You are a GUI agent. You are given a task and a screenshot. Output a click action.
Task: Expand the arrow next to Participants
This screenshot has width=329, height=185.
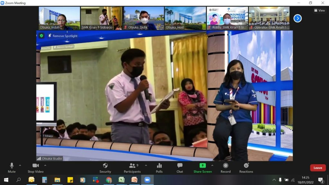[x=146, y=165]
